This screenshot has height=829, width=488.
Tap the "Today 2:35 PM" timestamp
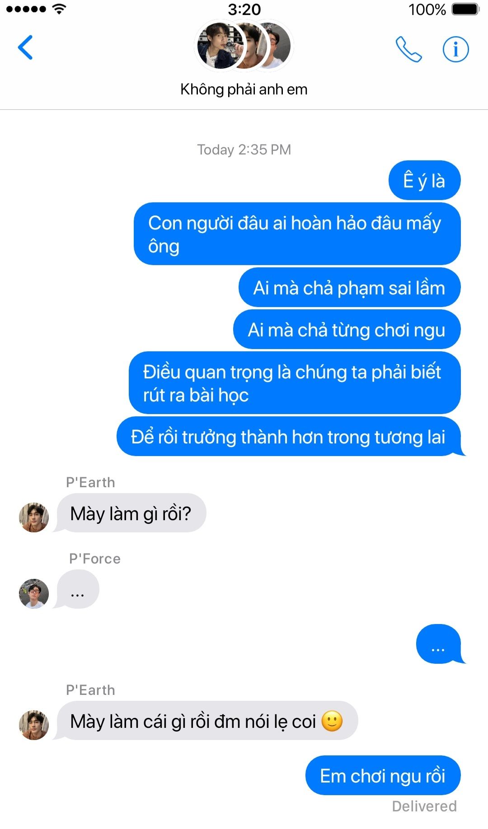coord(244,149)
